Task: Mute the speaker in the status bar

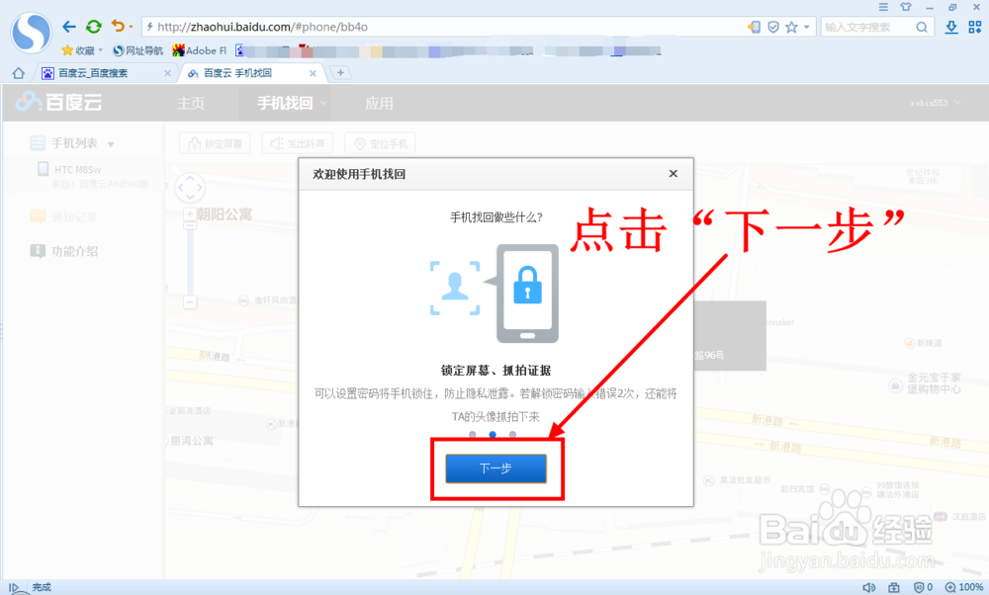Action: [x=869, y=585]
